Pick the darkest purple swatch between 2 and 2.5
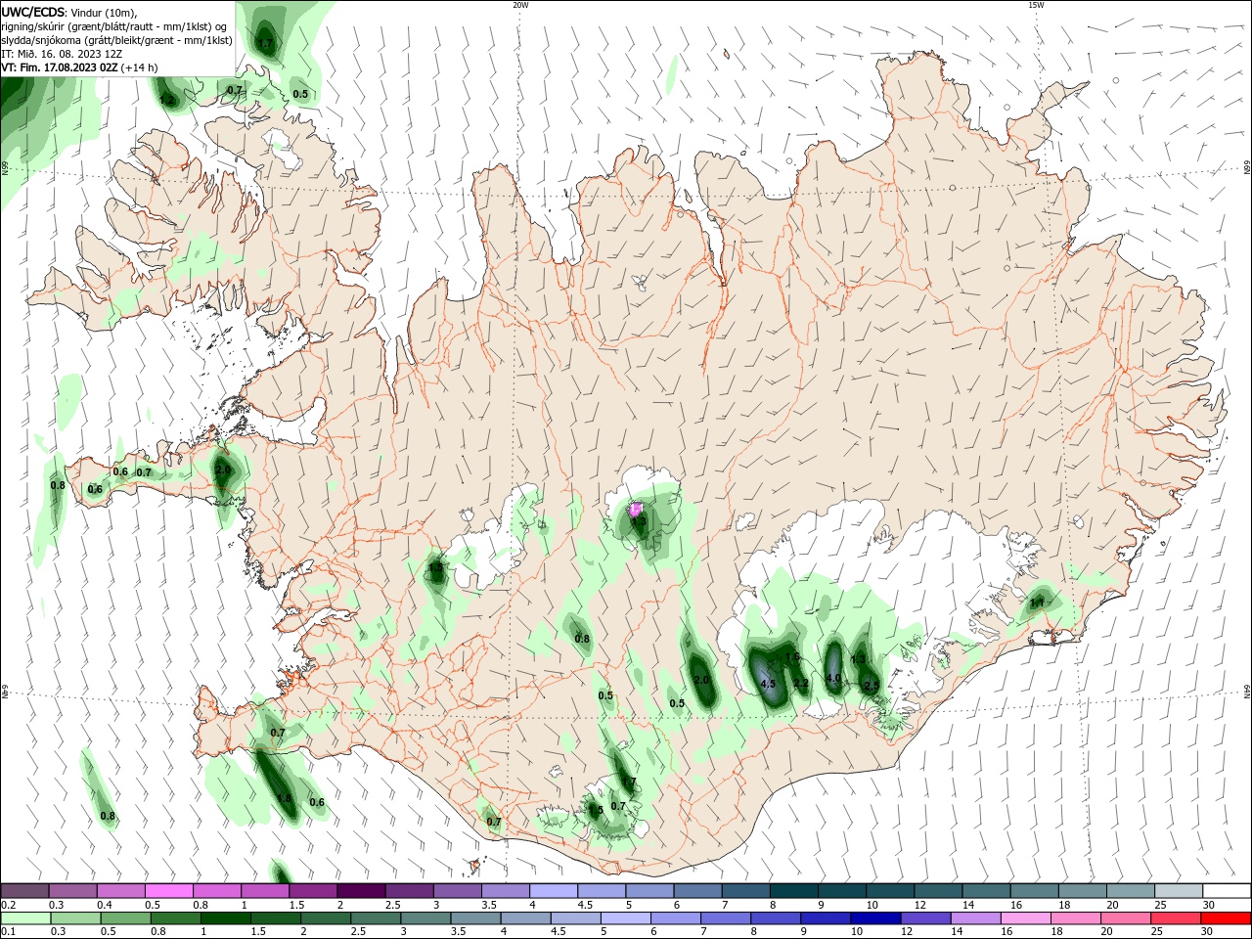Viewport: 1252px width, 939px height. coord(361,891)
